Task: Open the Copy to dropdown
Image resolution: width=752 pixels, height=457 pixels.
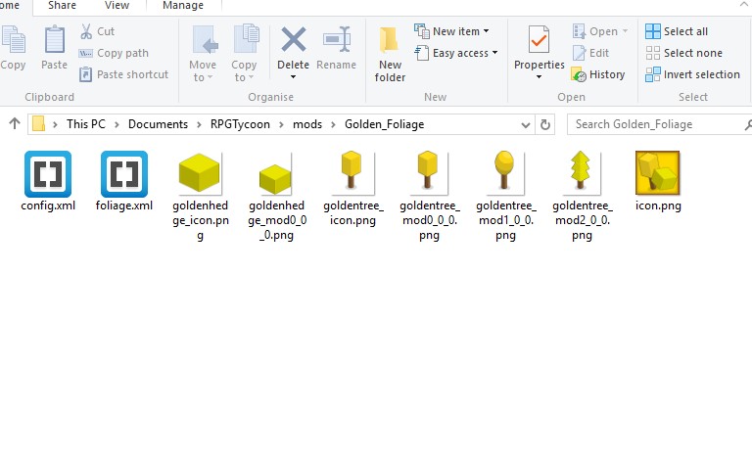Action: (x=244, y=54)
